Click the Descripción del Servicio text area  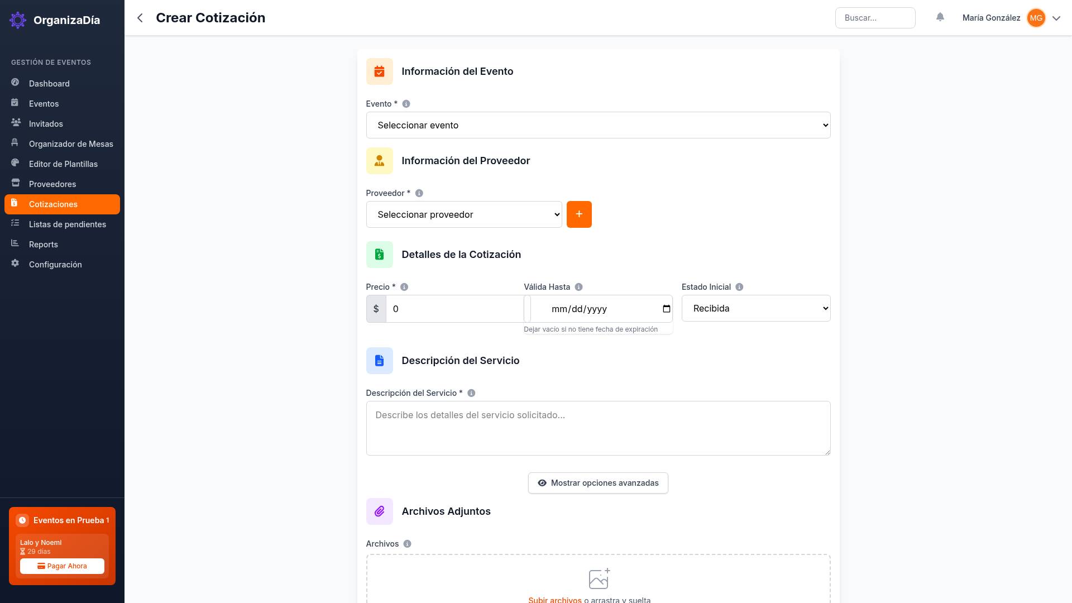tap(598, 428)
